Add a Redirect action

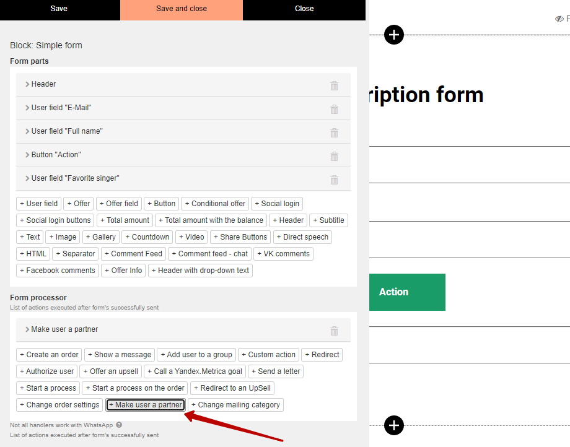click(322, 355)
